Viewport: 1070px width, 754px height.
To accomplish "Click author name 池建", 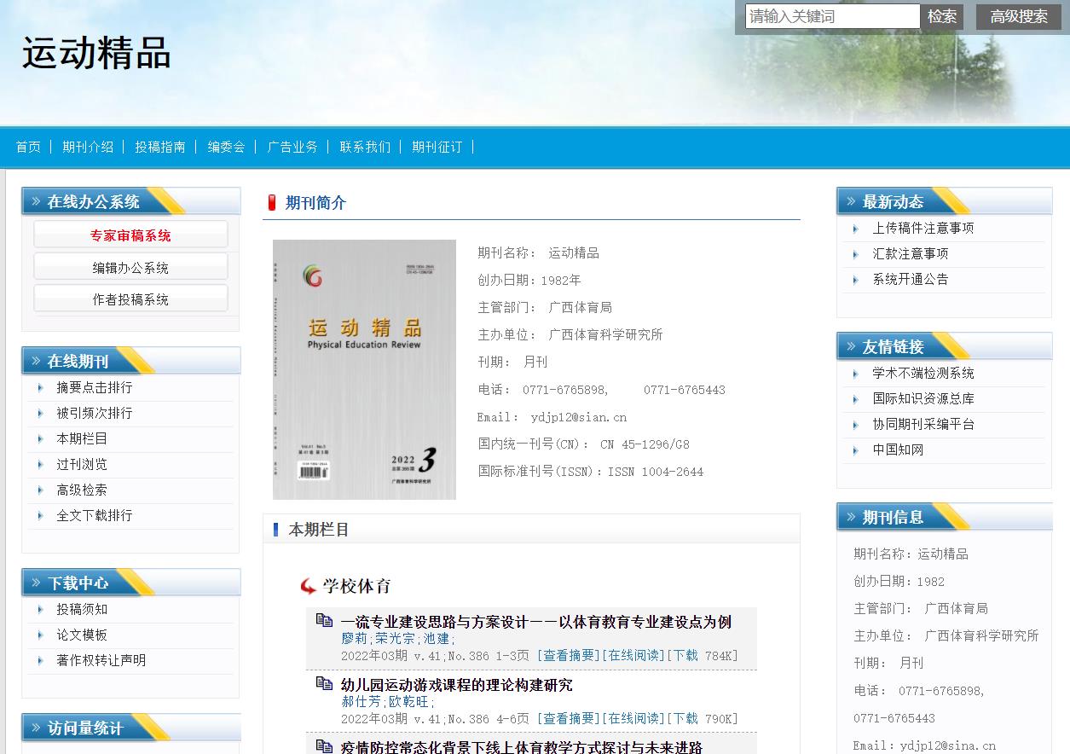I will point(436,639).
